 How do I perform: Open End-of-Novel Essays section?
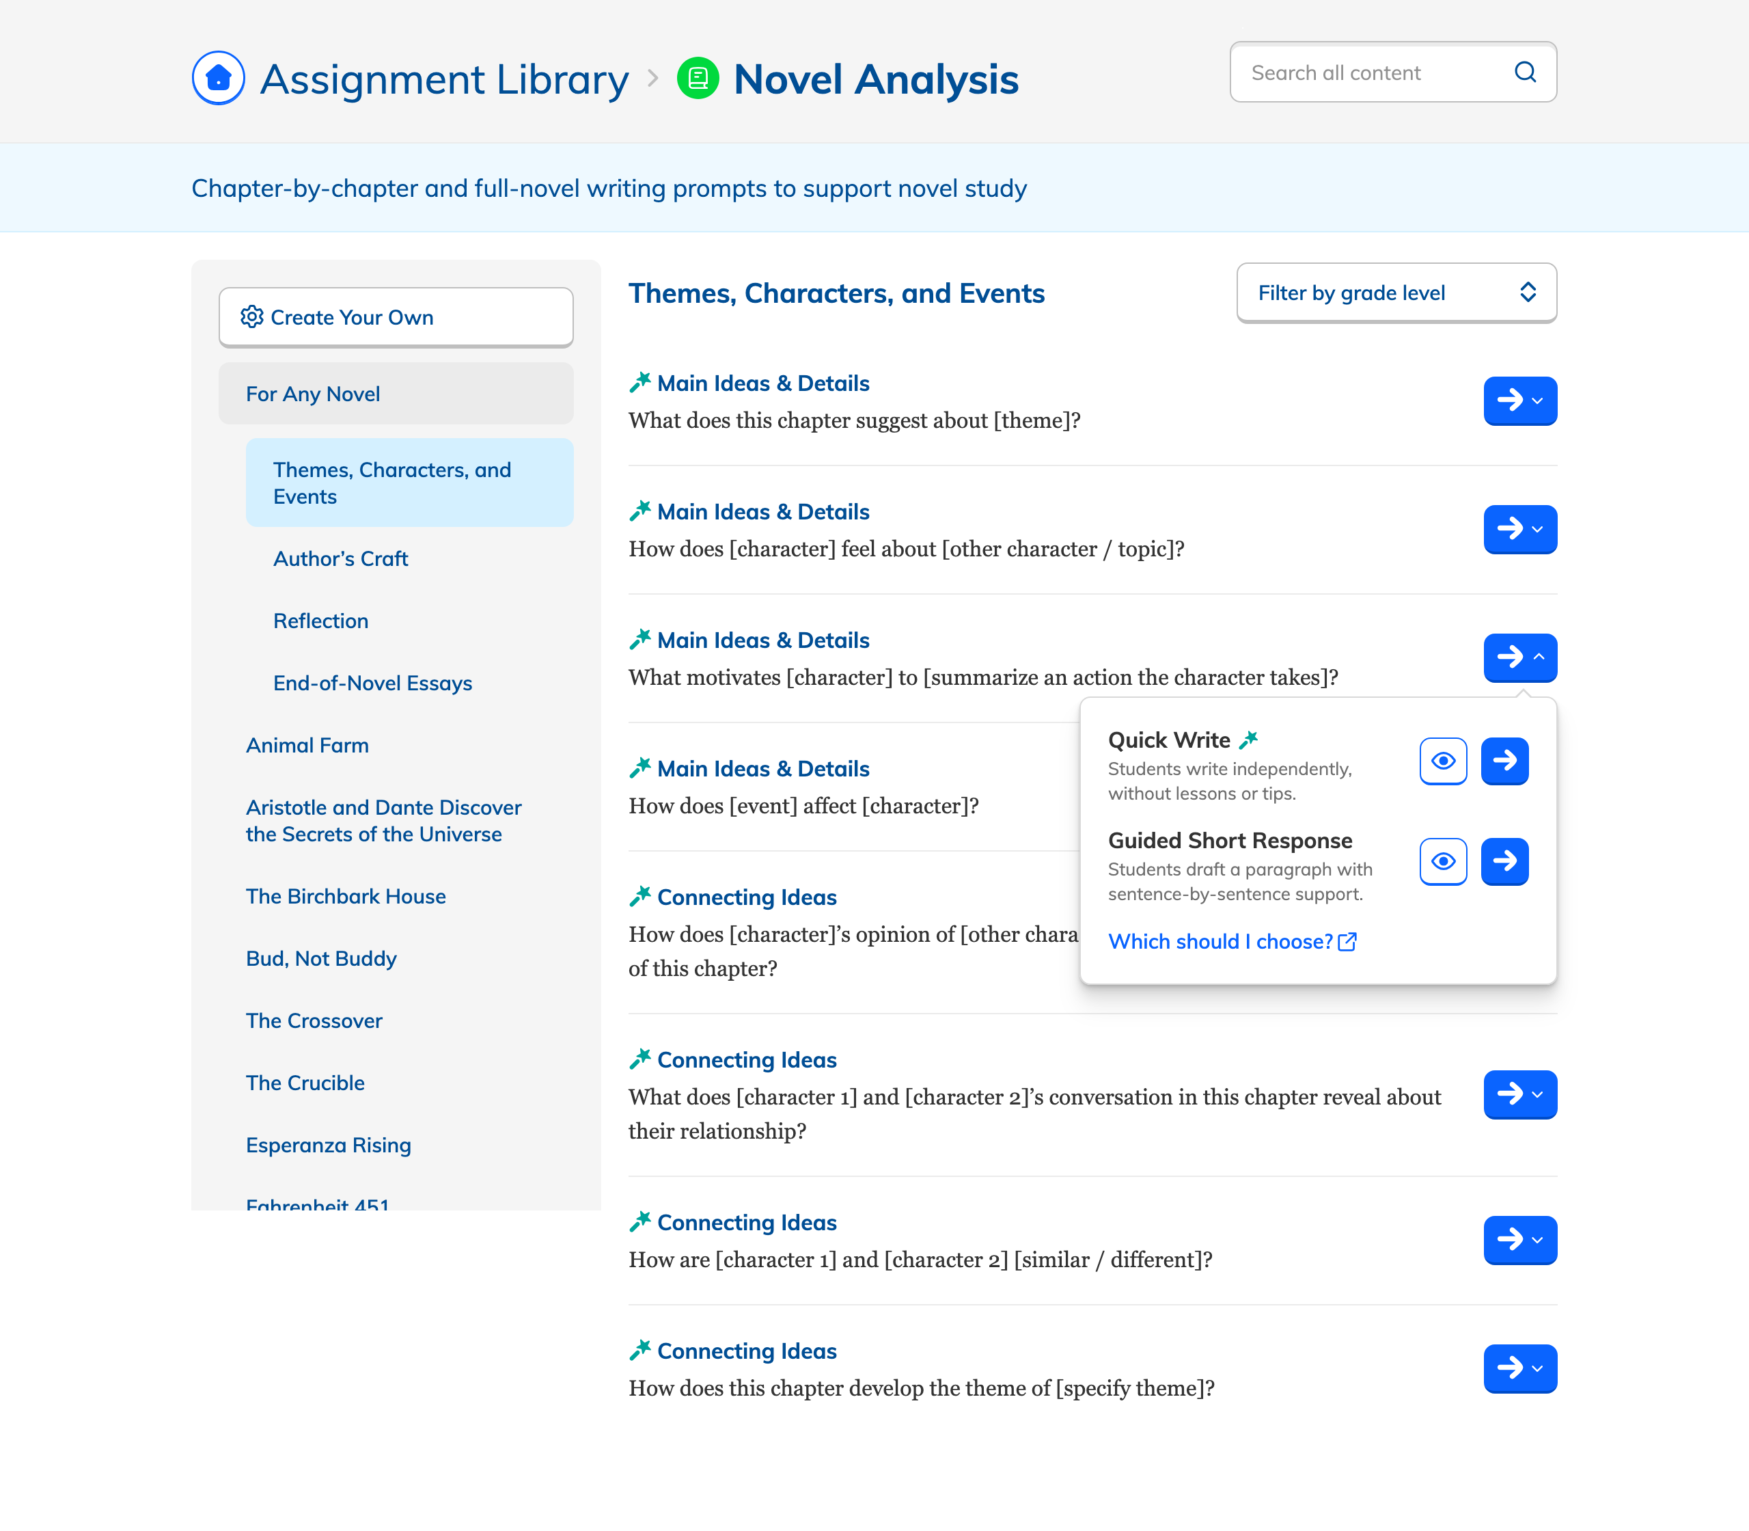point(372,683)
